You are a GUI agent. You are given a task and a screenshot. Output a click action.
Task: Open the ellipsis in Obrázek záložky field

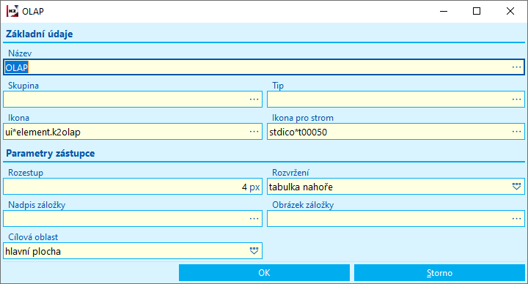(516, 219)
